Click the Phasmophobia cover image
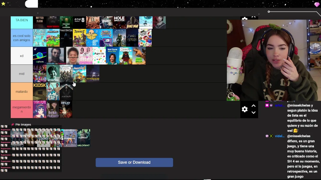321x180 pixels. pyautogui.click(x=66, y=38)
